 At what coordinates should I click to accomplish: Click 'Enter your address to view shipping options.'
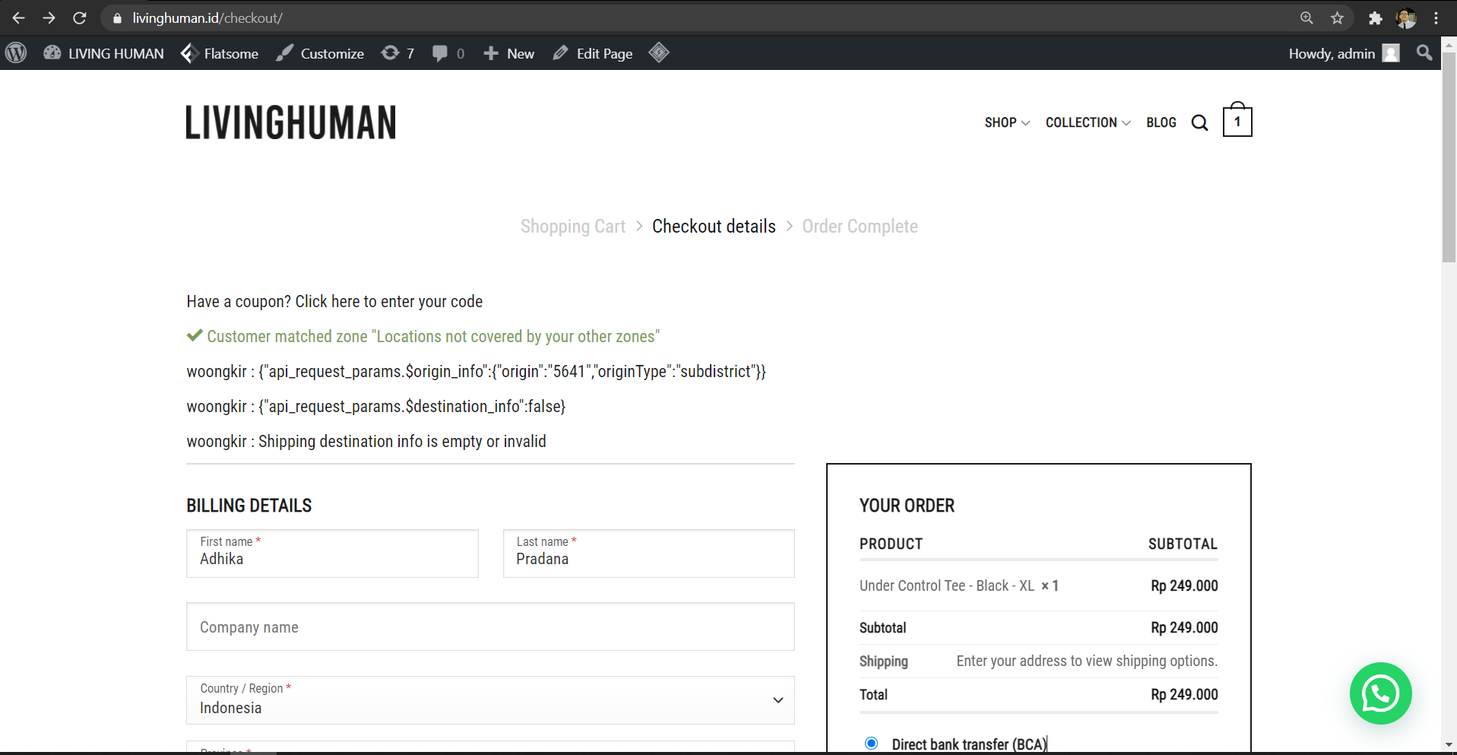click(1087, 661)
